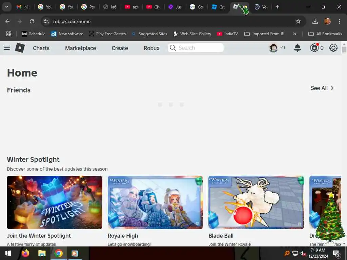This screenshot has height=260, width=347.
Task: Open the Windows Start menu
Action: tap(8, 253)
